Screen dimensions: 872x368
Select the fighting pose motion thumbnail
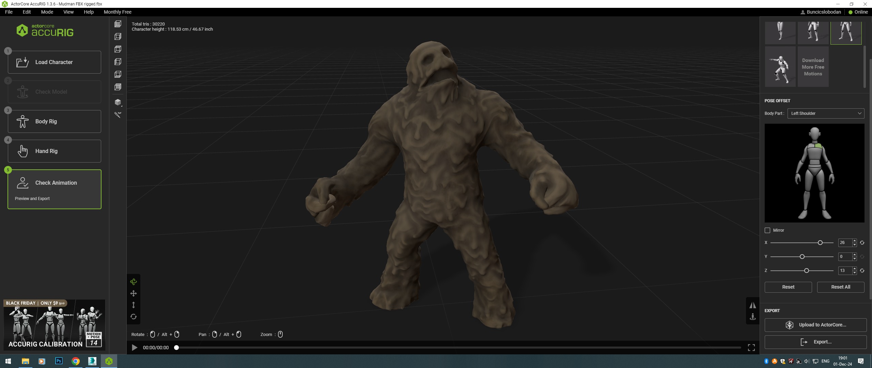[780, 67]
